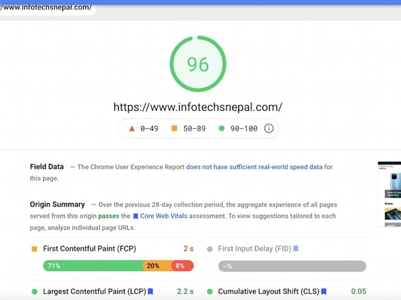Screen dimensions: 401x300
Task: Click the 'Origin Summary' heading
Action: click(57, 204)
